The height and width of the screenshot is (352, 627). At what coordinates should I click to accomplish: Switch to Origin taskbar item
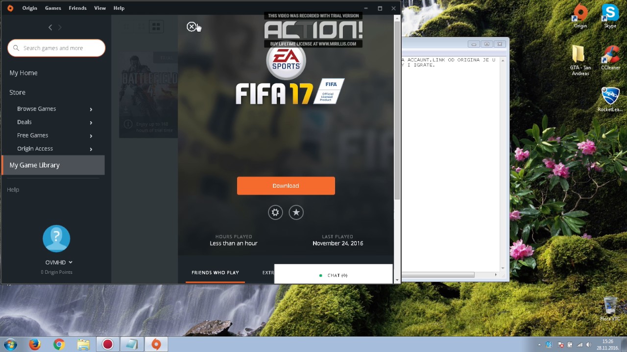click(156, 344)
